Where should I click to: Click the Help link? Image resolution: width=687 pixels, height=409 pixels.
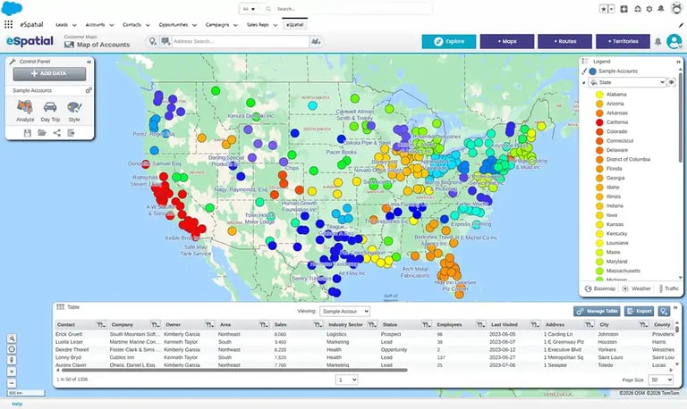[17, 404]
